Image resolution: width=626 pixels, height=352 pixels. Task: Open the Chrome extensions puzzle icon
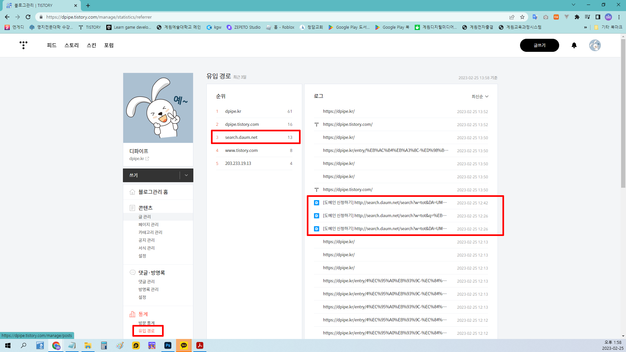pyautogui.click(x=577, y=17)
